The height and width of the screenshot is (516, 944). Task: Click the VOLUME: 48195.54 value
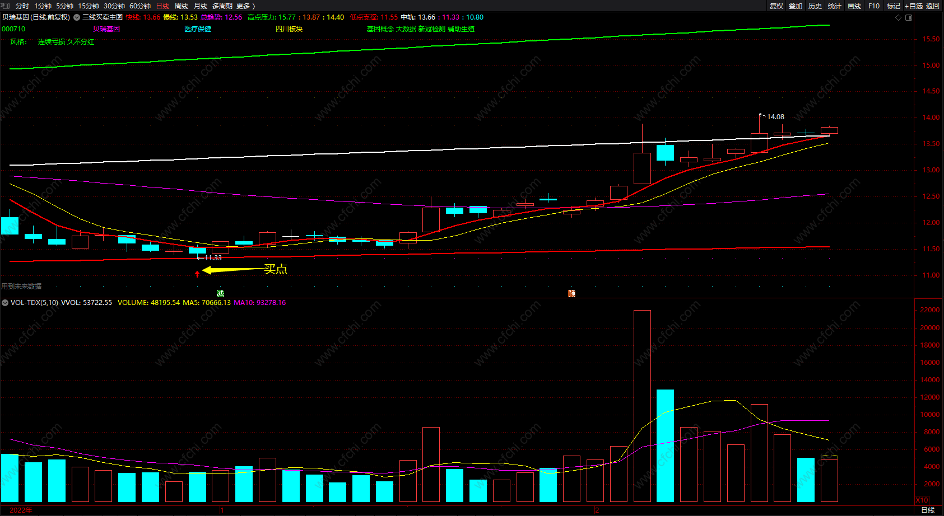coord(149,303)
